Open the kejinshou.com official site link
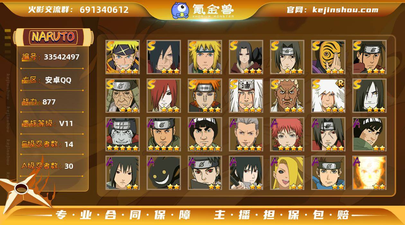 [345, 10]
